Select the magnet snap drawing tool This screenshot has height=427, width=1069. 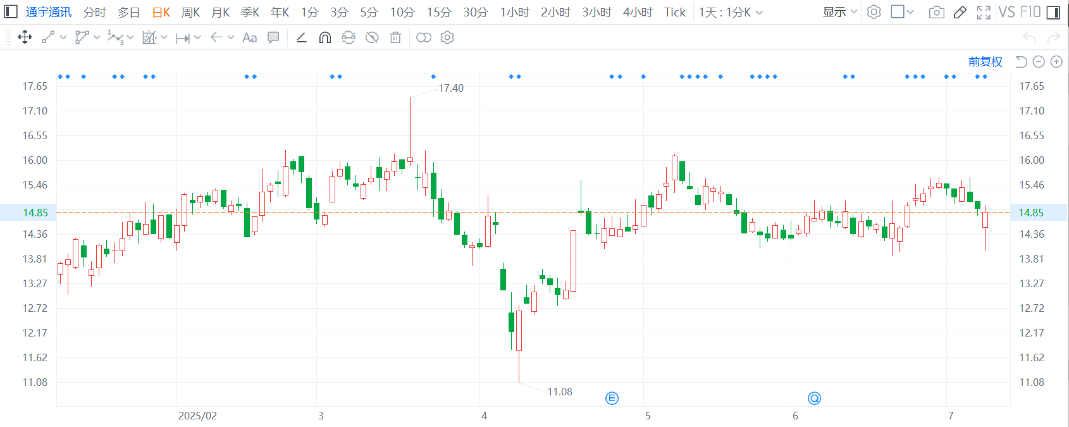(x=324, y=38)
